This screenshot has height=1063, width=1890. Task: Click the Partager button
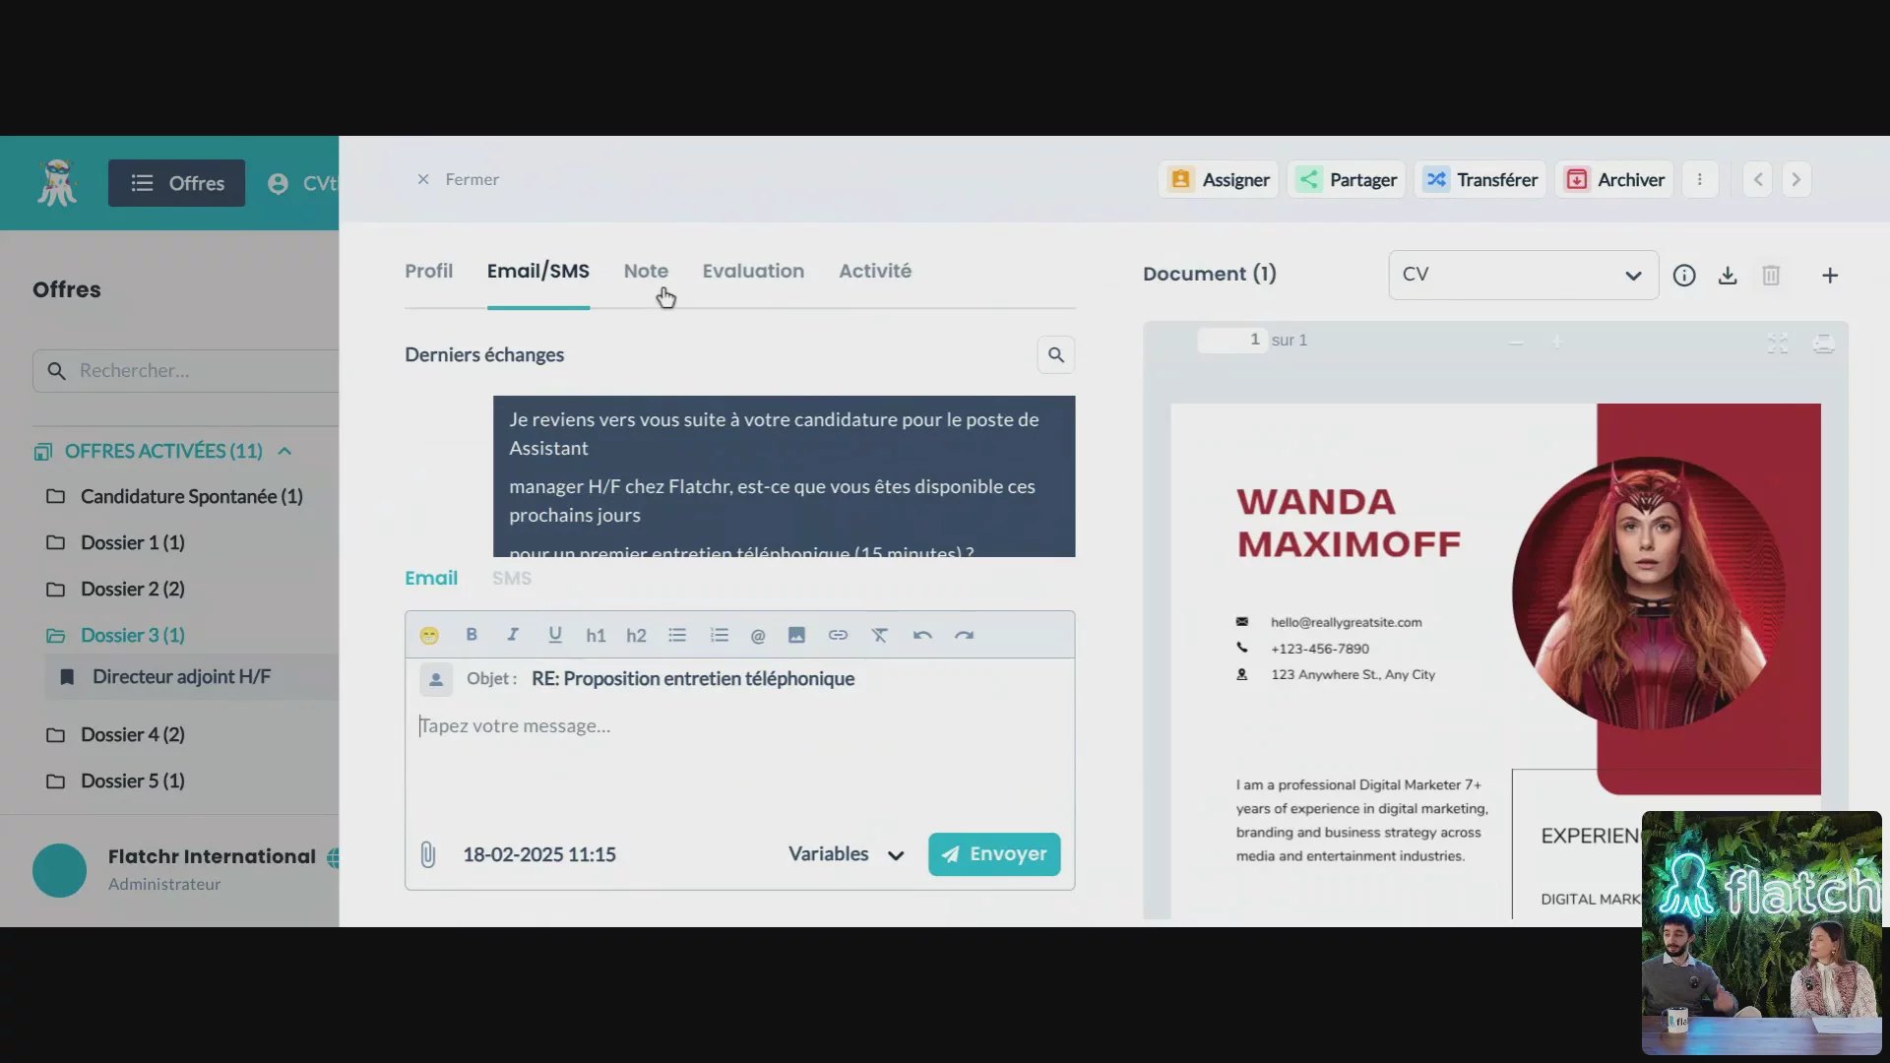point(1347,180)
